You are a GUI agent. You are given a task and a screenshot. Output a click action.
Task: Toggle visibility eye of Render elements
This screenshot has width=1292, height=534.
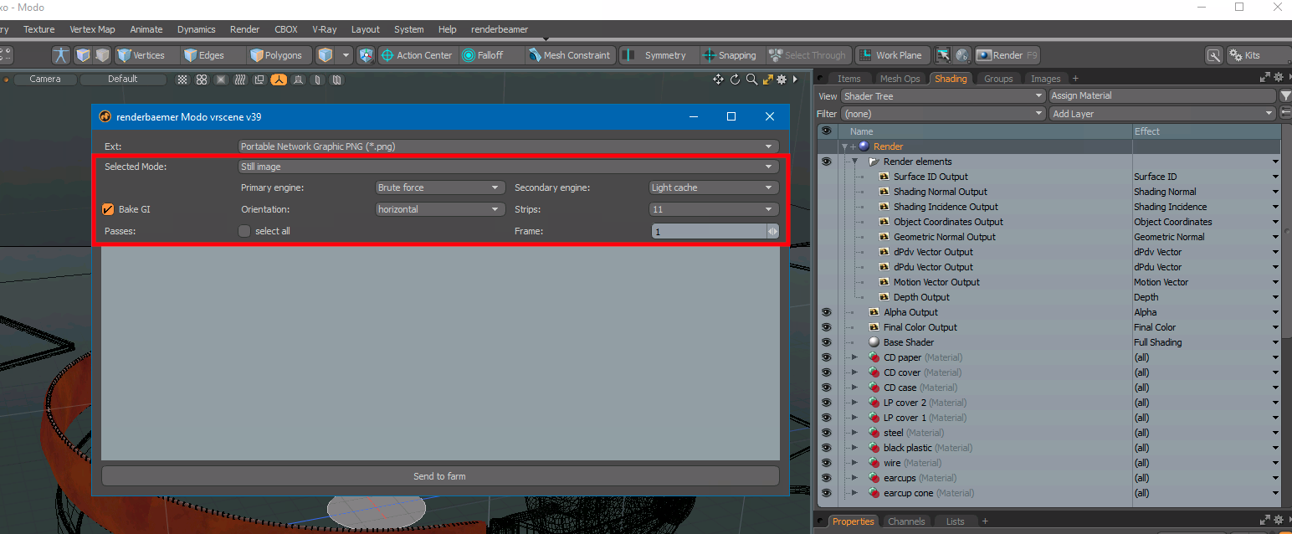[827, 162]
